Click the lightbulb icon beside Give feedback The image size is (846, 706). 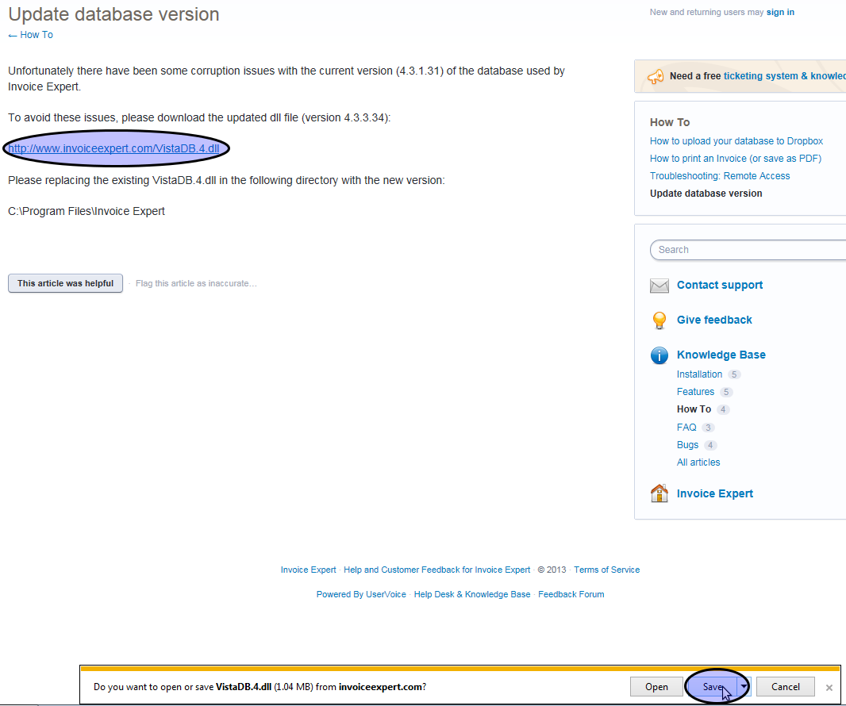coord(659,320)
